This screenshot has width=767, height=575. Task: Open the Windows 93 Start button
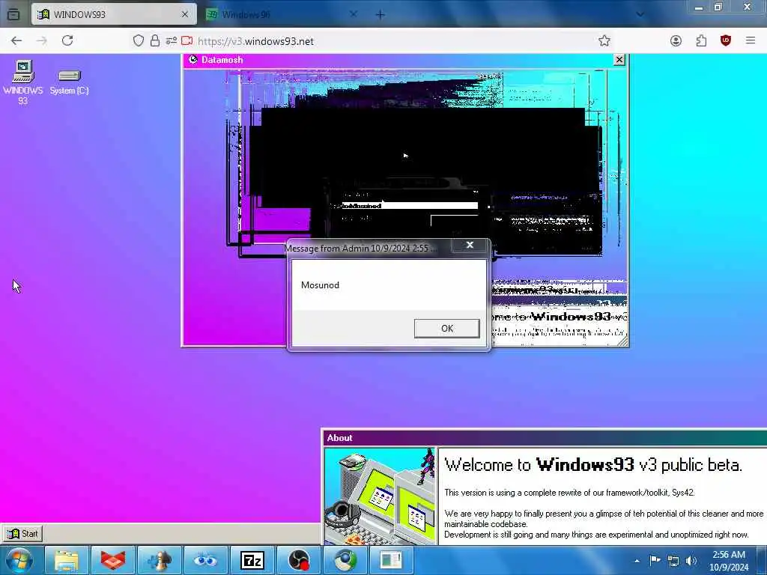tap(22, 533)
